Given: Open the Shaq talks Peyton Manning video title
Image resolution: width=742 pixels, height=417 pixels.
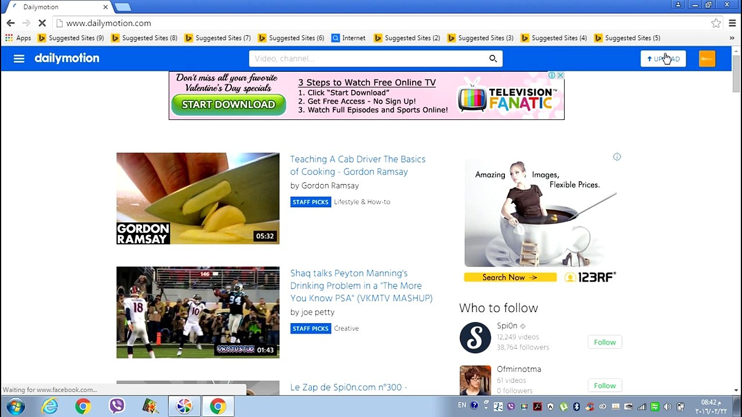Looking at the screenshot, I should click(x=361, y=286).
